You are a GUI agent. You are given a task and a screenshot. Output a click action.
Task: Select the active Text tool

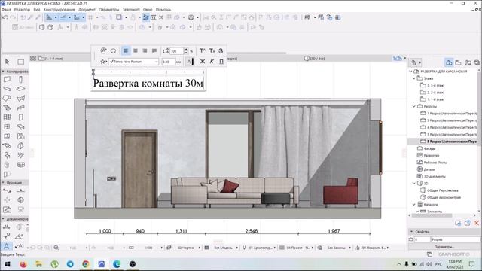pos(7,246)
